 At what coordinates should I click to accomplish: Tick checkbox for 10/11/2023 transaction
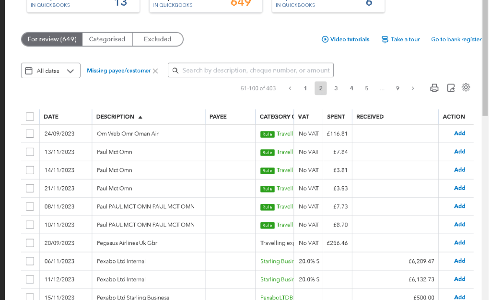pos(30,225)
